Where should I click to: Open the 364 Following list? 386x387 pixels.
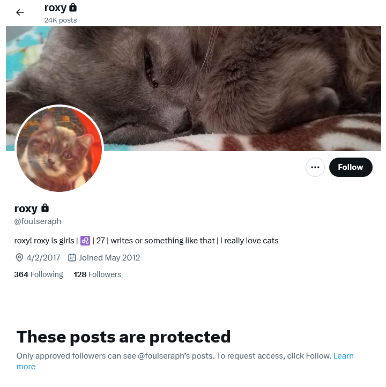39,274
